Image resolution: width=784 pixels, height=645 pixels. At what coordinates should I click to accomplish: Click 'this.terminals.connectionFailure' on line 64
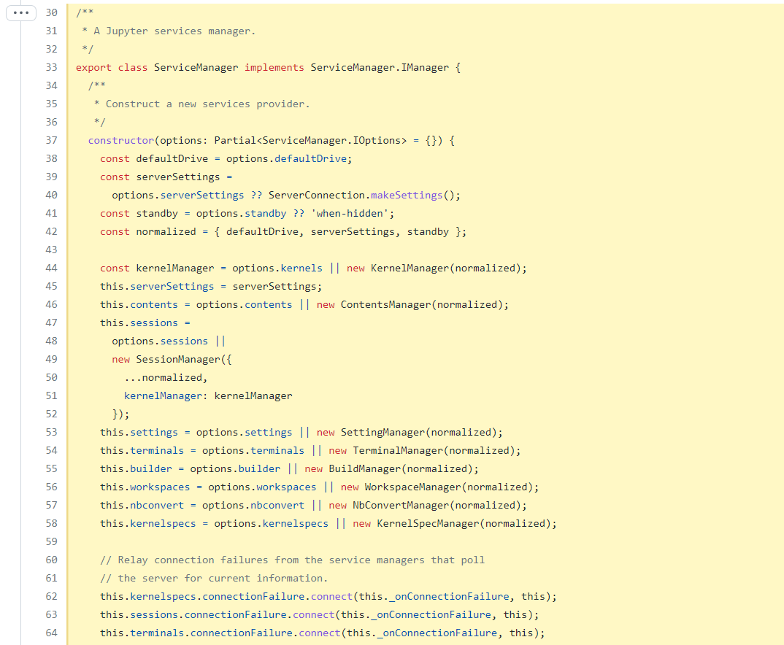coord(196,633)
